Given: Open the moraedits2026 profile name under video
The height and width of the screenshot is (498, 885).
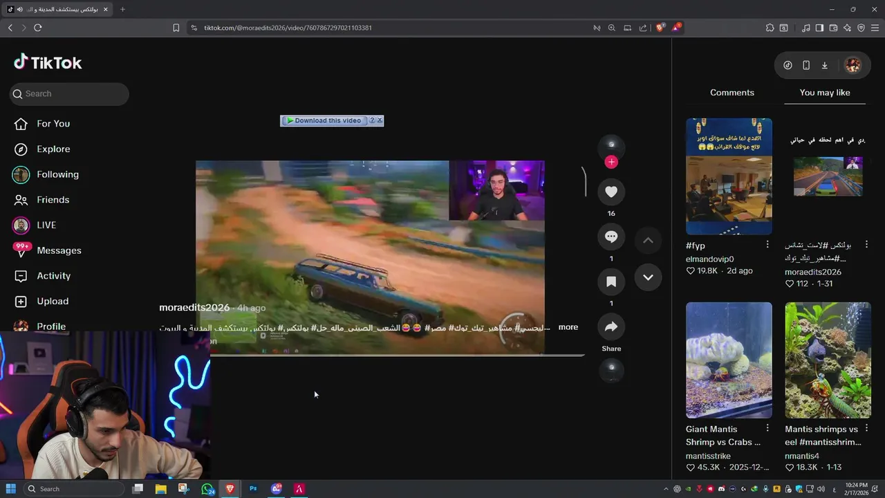Looking at the screenshot, I should tap(194, 308).
